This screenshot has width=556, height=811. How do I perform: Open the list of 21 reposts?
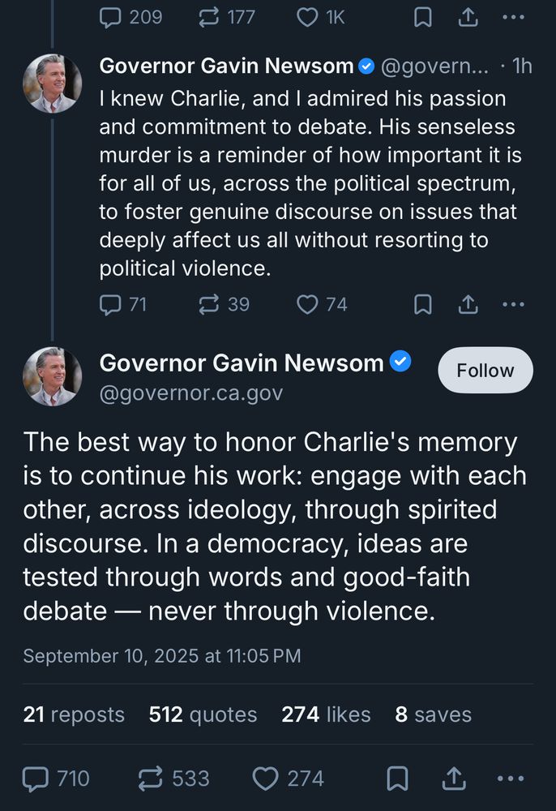(73, 714)
